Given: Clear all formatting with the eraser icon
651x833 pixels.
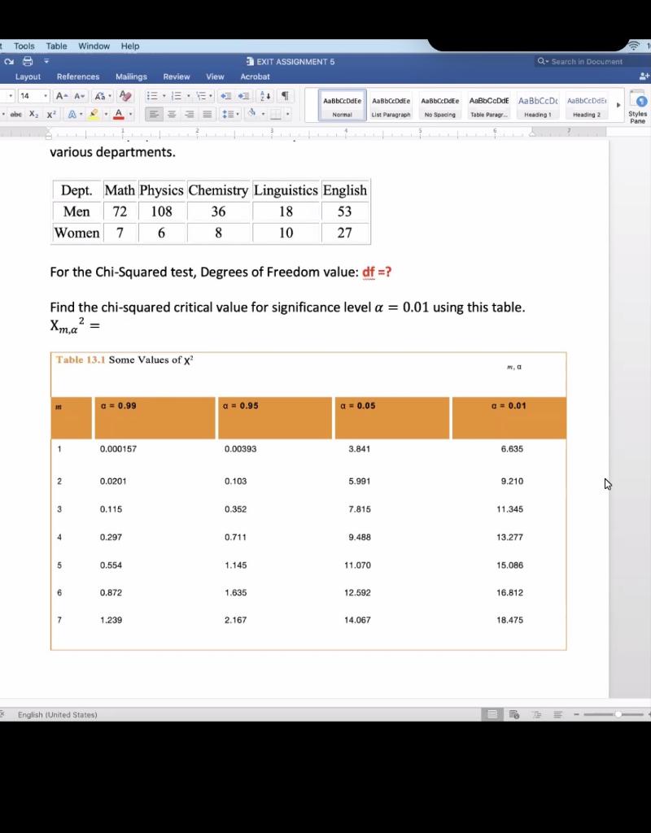Looking at the screenshot, I should tap(124, 97).
